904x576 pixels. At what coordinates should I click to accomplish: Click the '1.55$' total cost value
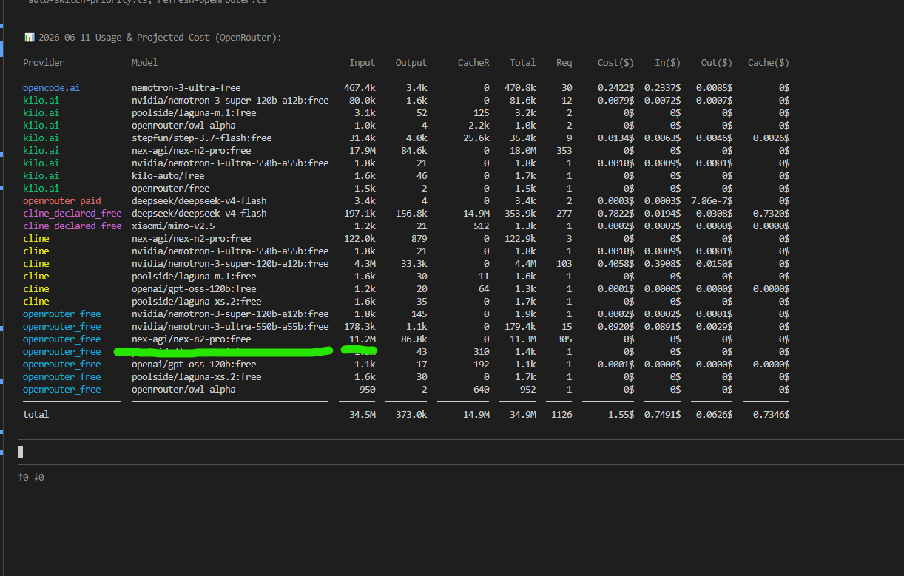point(621,415)
